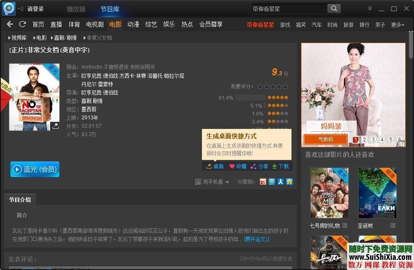Expand the 更多 dropdown
Image resolution: width=414 pixels, height=270 pixels.
point(398,25)
